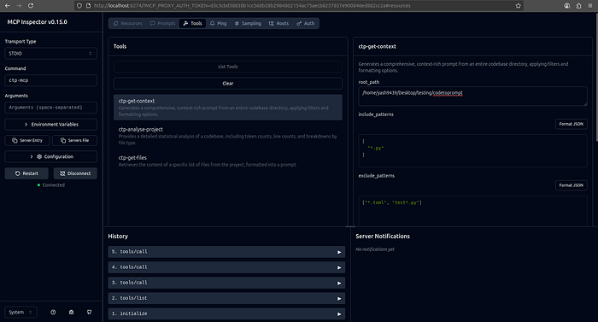This screenshot has height=322, width=598.
Task: Switch to the Resources tab
Action: click(x=128, y=23)
